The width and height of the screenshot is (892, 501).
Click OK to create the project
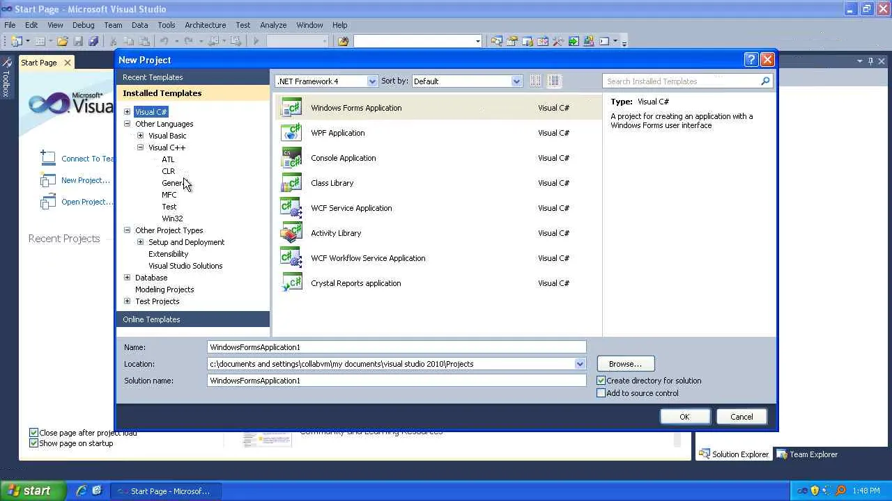pos(685,417)
